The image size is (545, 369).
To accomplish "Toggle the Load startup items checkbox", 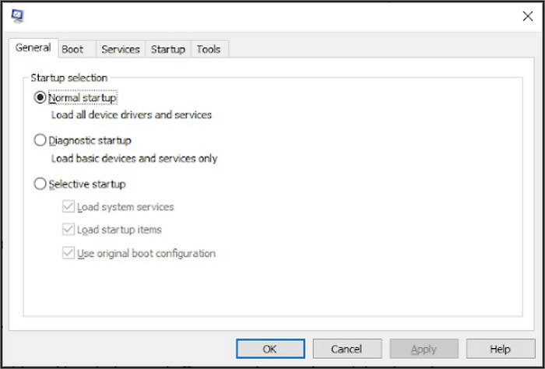I will pos(69,230).
